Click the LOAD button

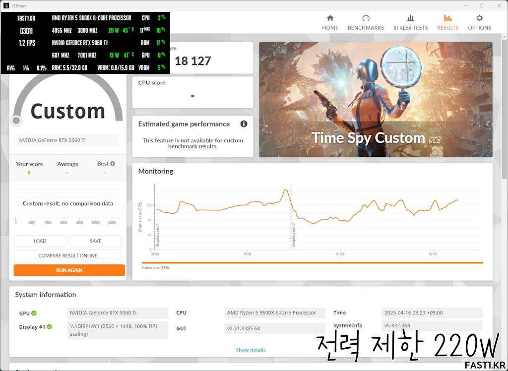click(x=40, y=241)
